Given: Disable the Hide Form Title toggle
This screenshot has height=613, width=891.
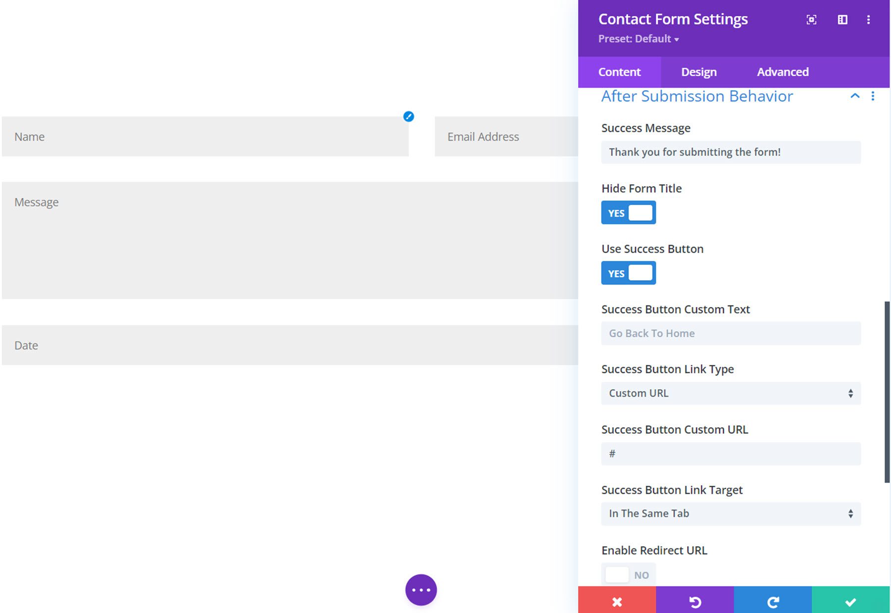Looking at the screenshot, I should coord(628,212).
